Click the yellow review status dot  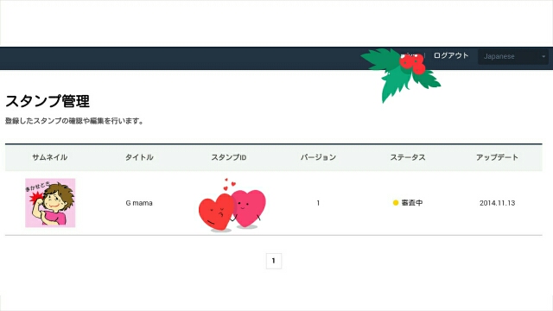396,203
